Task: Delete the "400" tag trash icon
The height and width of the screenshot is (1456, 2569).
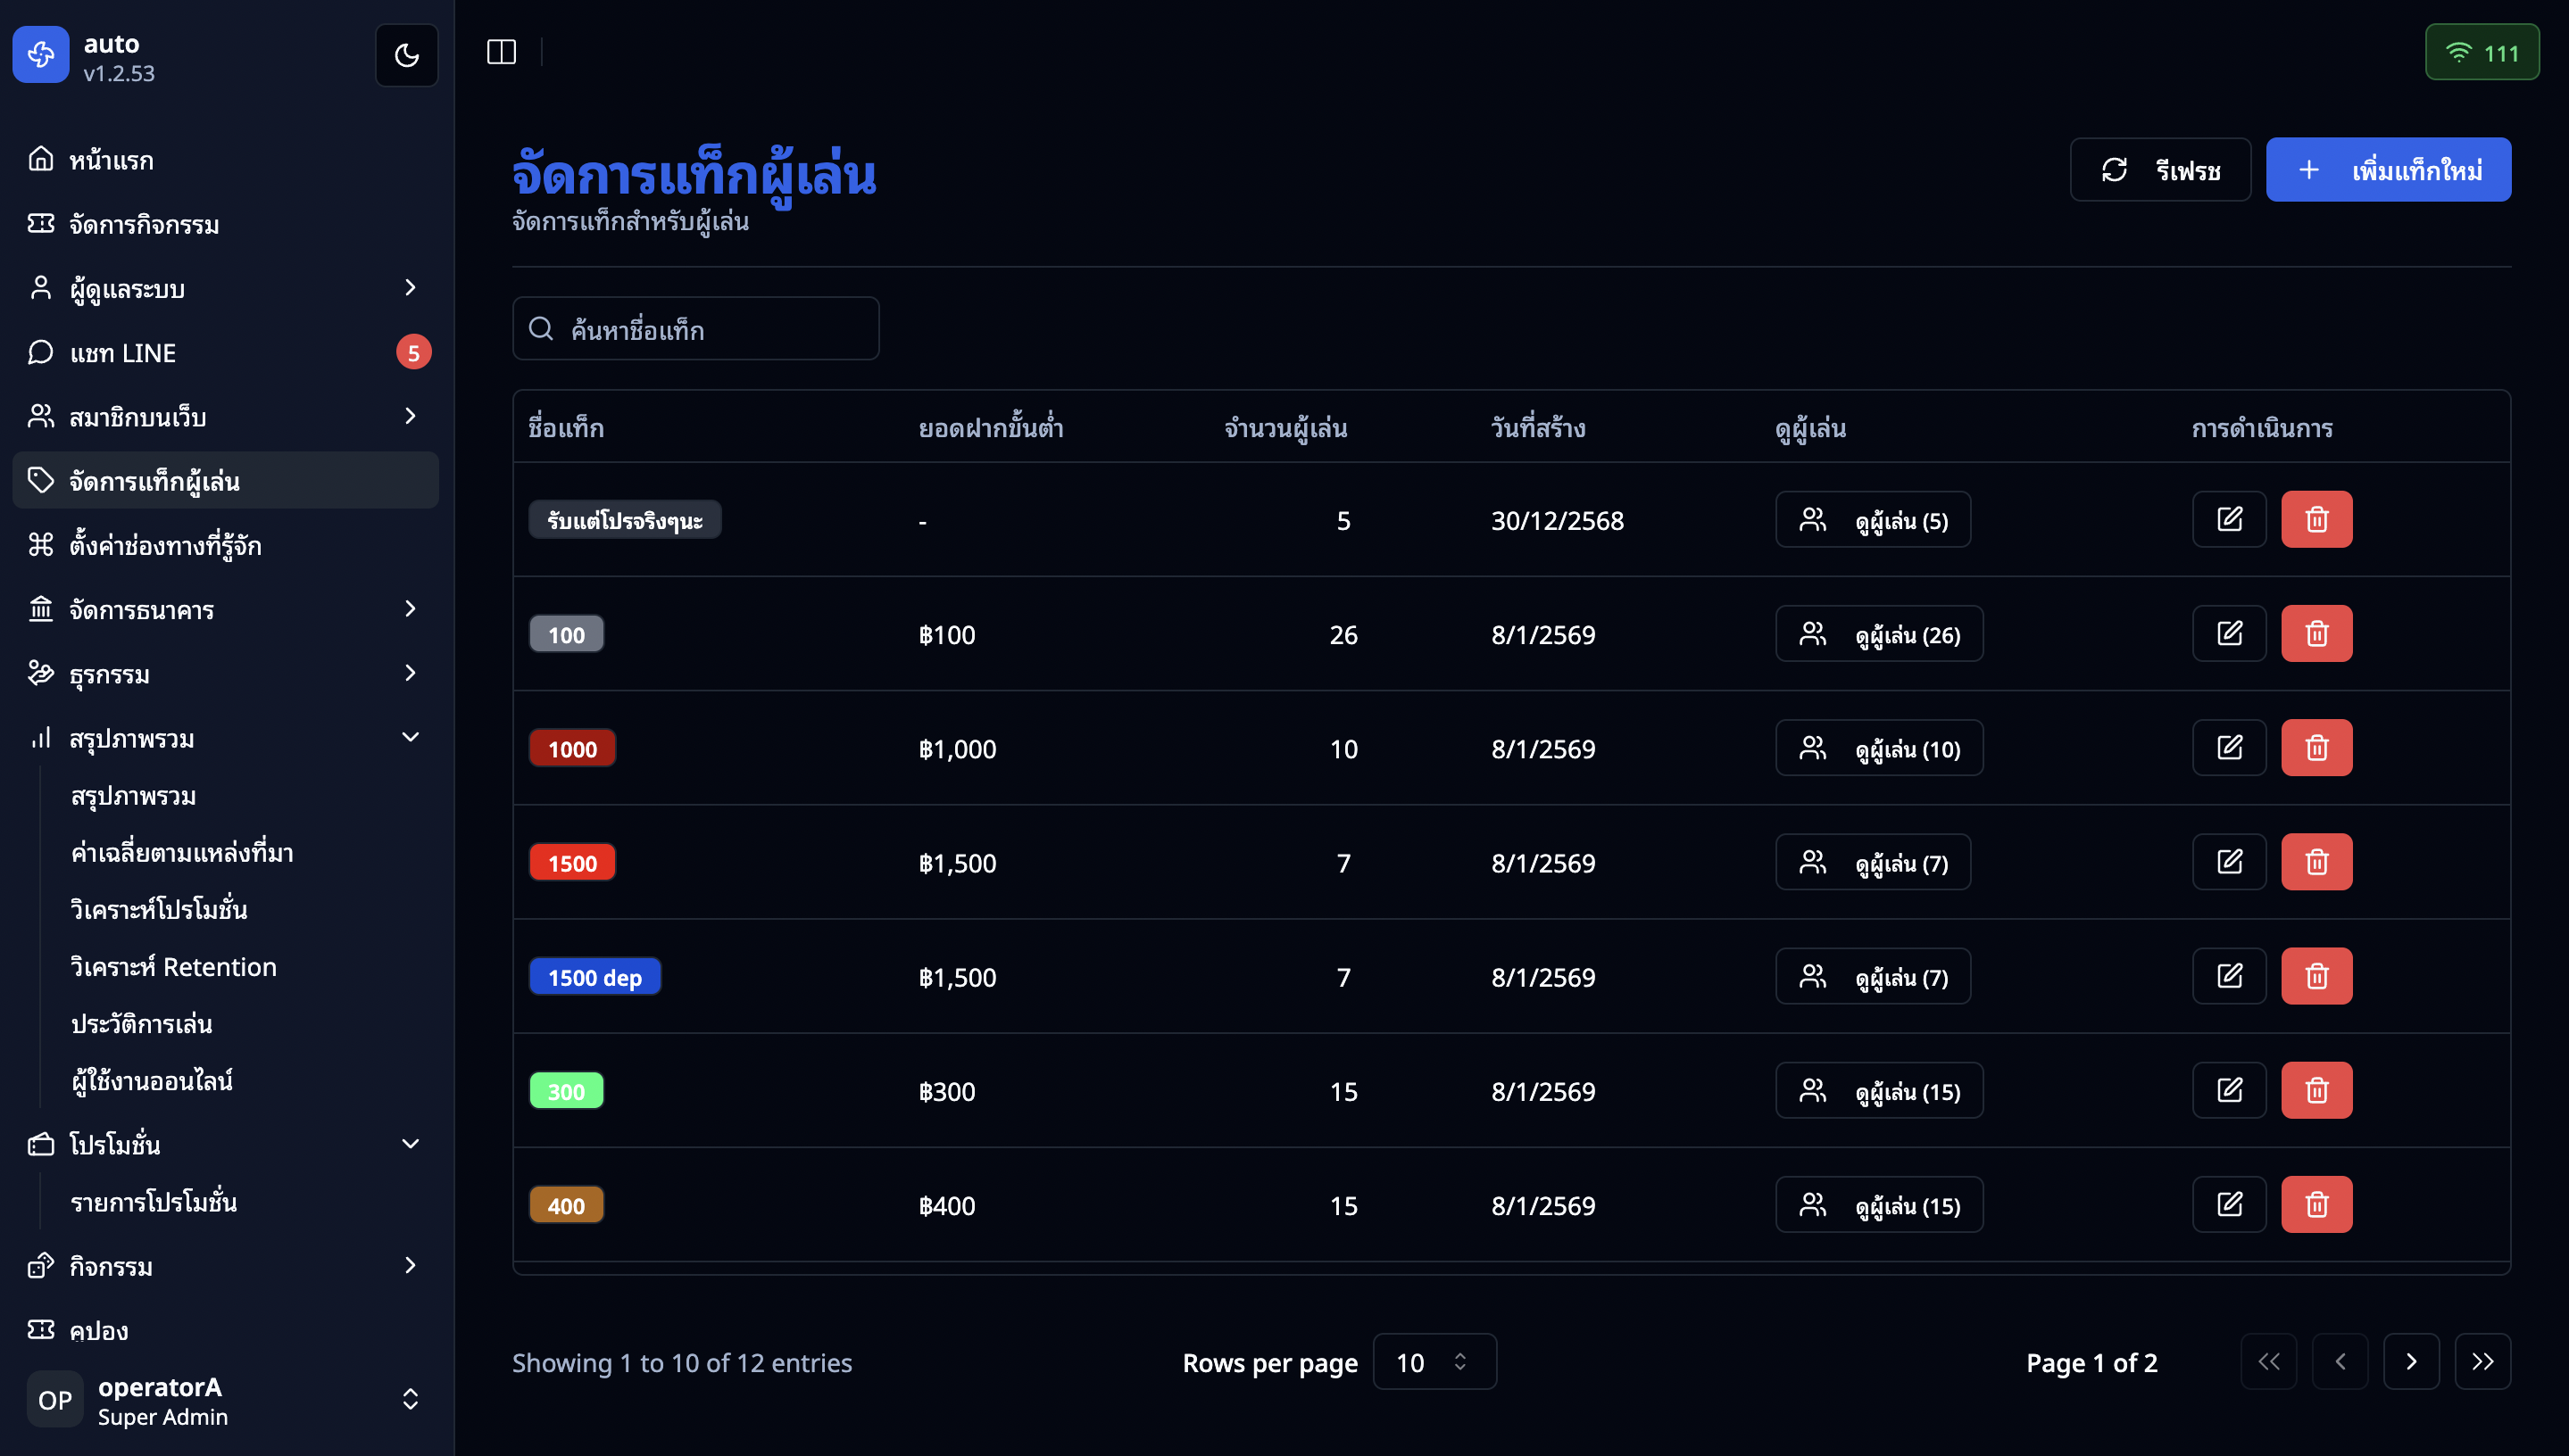Action: [x=2317, y=1204]
